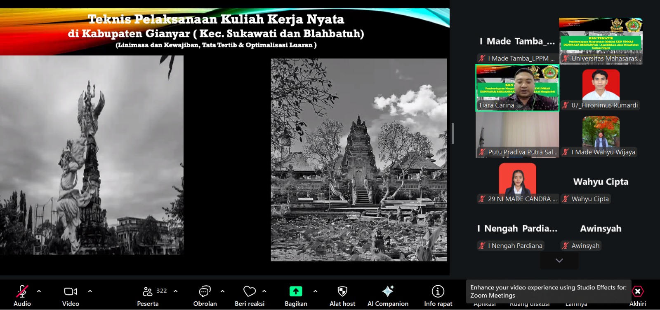Viewport: 660px width, 310px height.
Task: Expand share options arrow beside Bagikan
Action: (315, 291)
